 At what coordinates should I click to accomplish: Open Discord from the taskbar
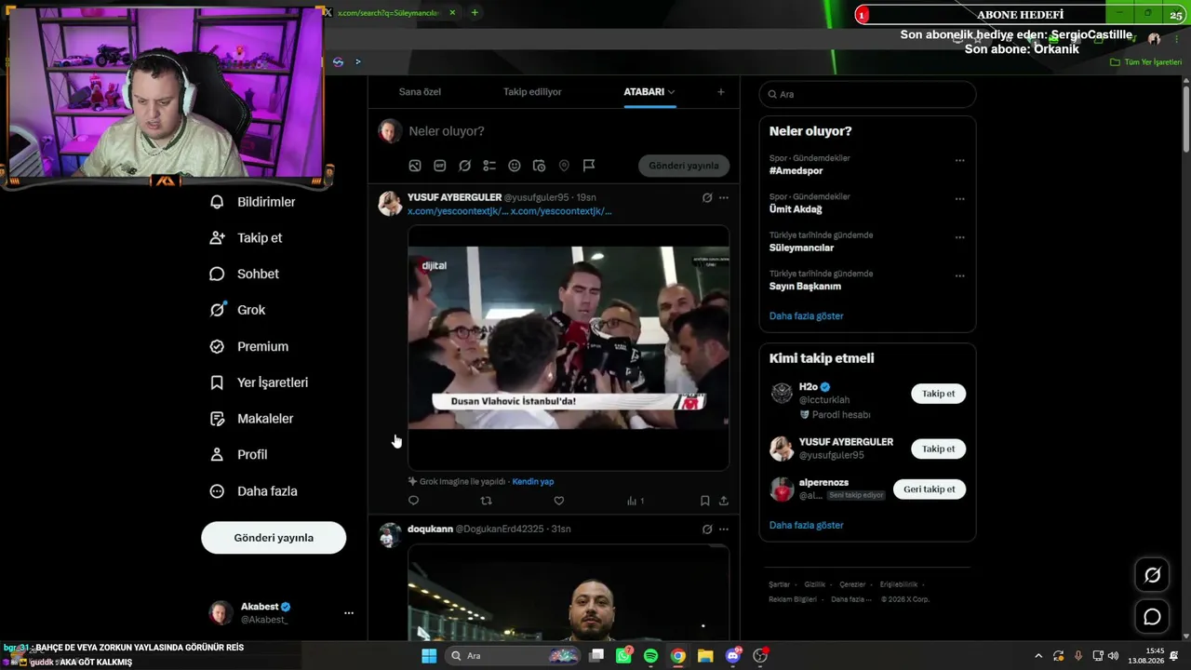[732, 656]
